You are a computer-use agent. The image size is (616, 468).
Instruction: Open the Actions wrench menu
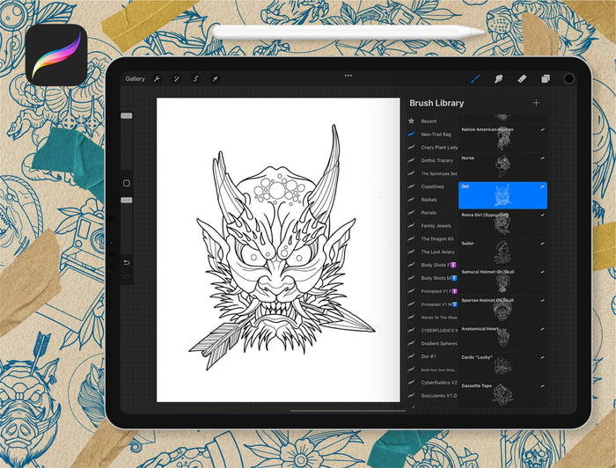click(x=158, y=78)
